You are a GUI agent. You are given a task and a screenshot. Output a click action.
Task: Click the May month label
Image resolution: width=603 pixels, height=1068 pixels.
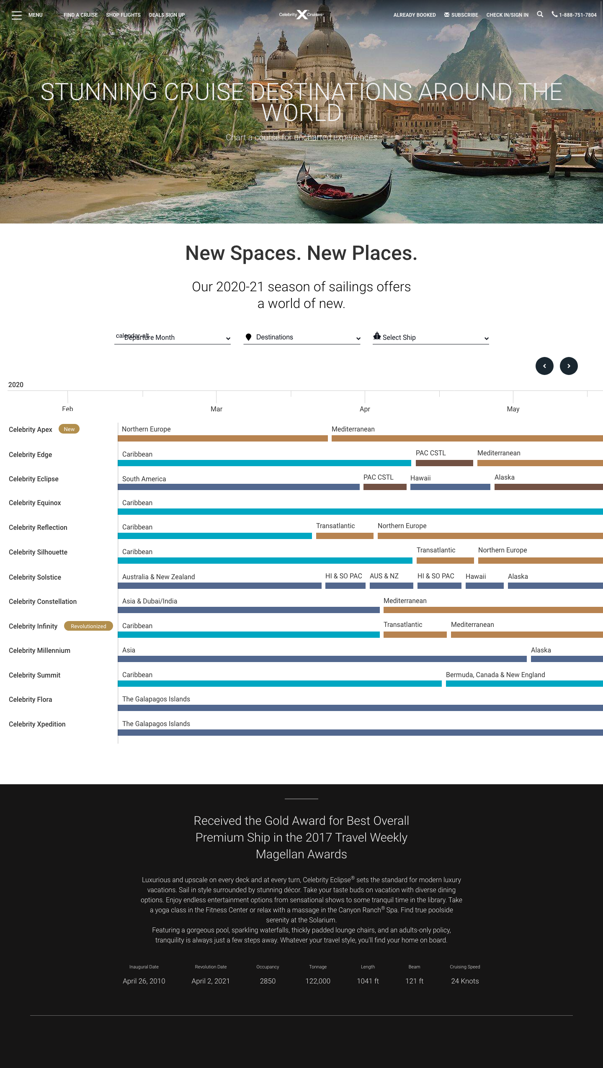pos(513,409)
